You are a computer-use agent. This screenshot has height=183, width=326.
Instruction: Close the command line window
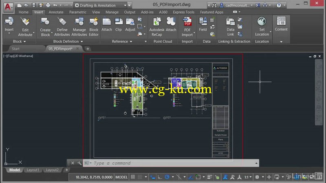point(73,163)
